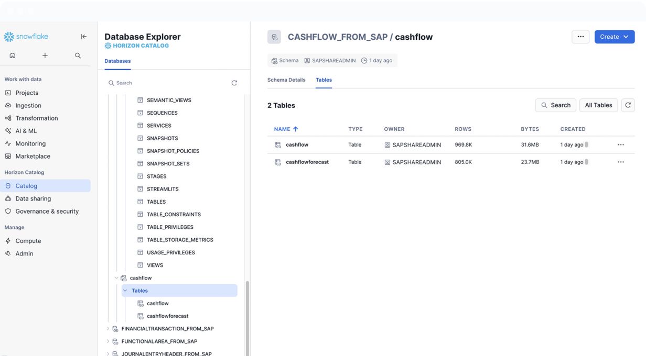Open the cashflow table link
Screen dimensions: 646x356
point(297,145)
